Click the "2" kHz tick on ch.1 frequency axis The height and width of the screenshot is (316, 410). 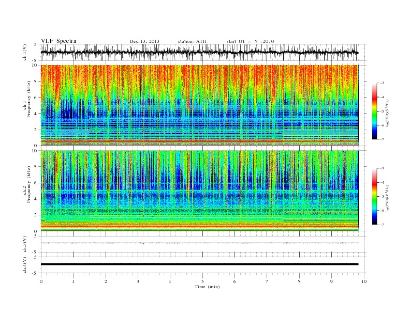(36, 130)
